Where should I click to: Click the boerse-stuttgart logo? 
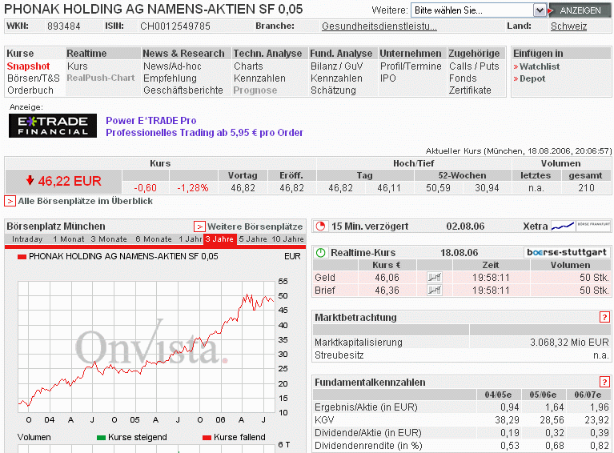(567, 252)
